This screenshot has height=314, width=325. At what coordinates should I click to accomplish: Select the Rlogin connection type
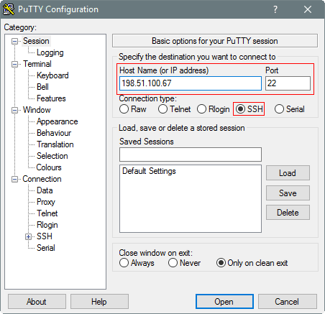coord(214,109)
